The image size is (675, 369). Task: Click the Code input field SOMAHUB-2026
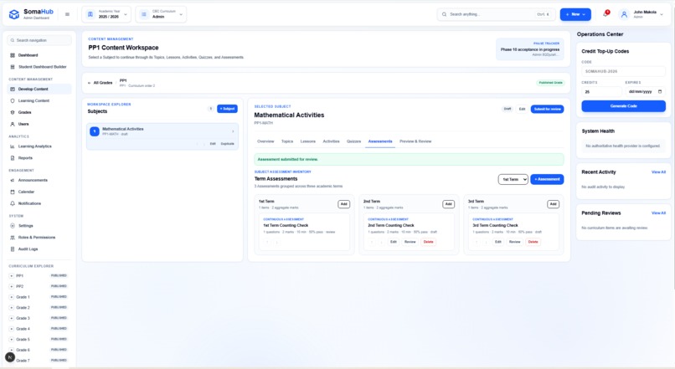coord(623,71)
